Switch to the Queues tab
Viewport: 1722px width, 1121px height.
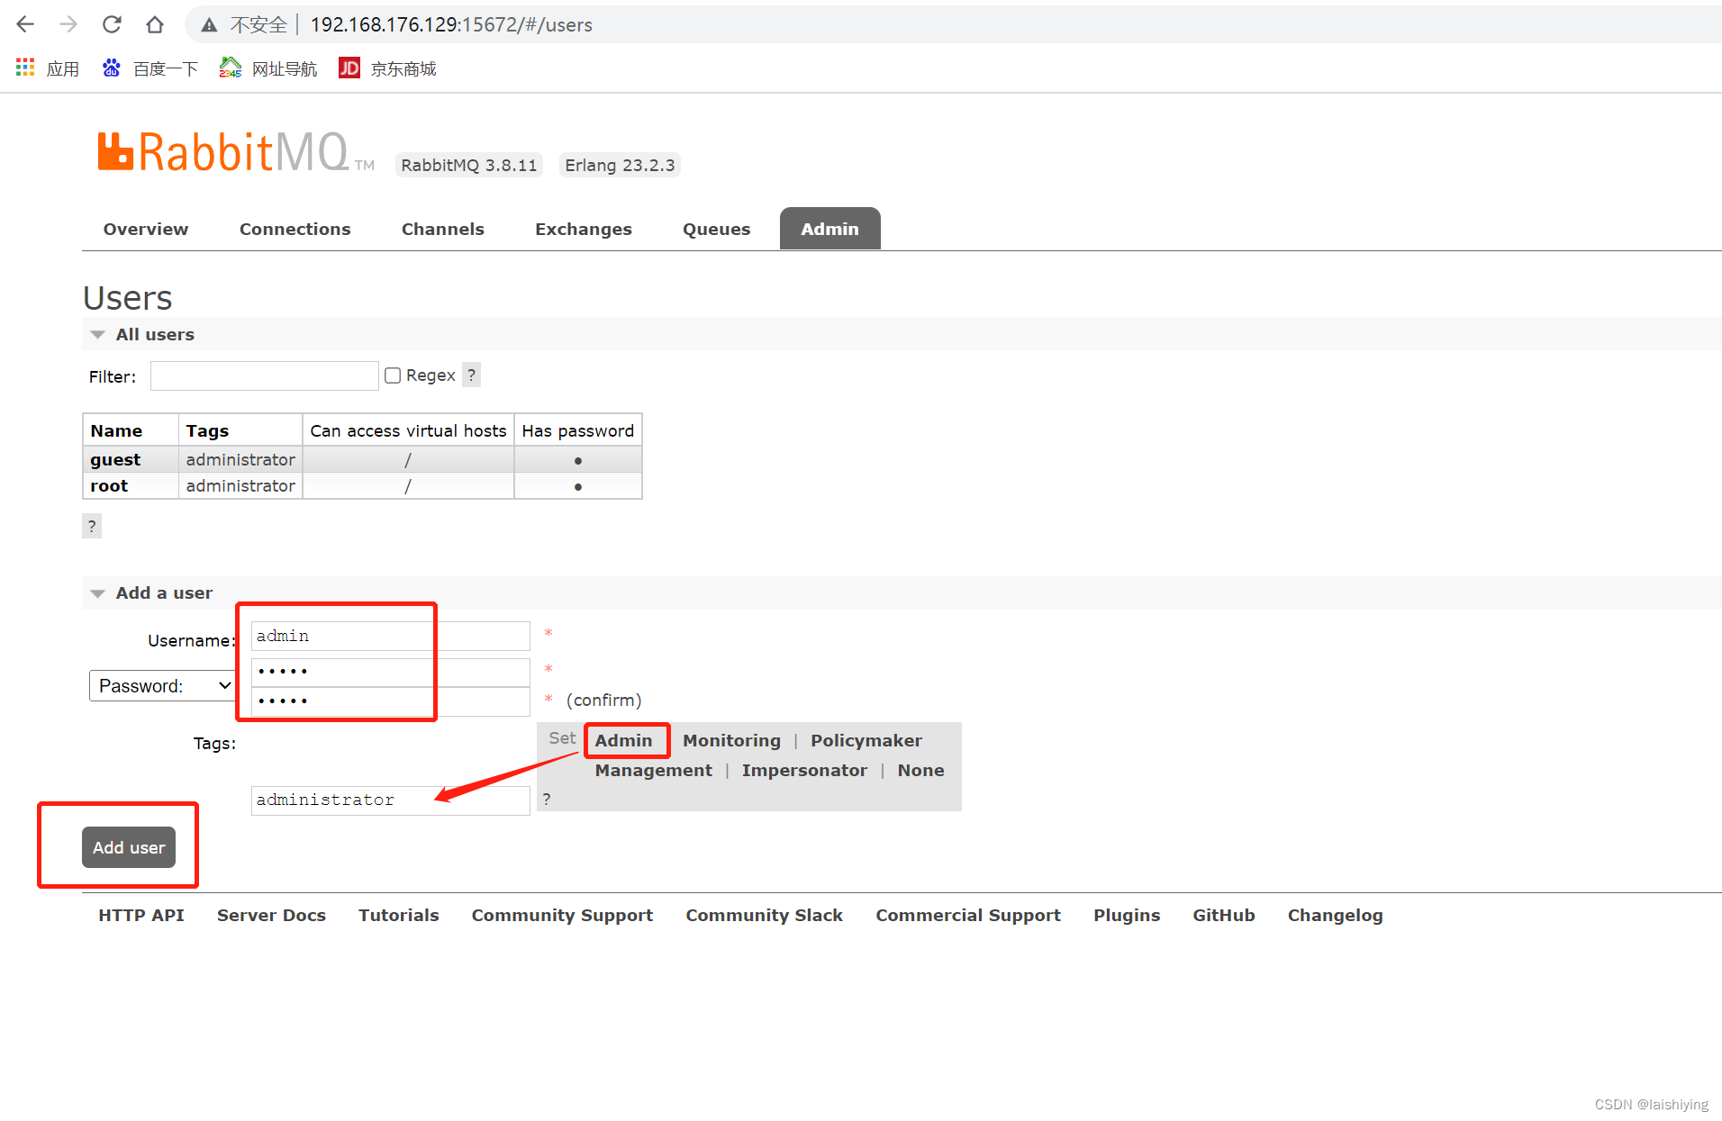tap(717, 229)
